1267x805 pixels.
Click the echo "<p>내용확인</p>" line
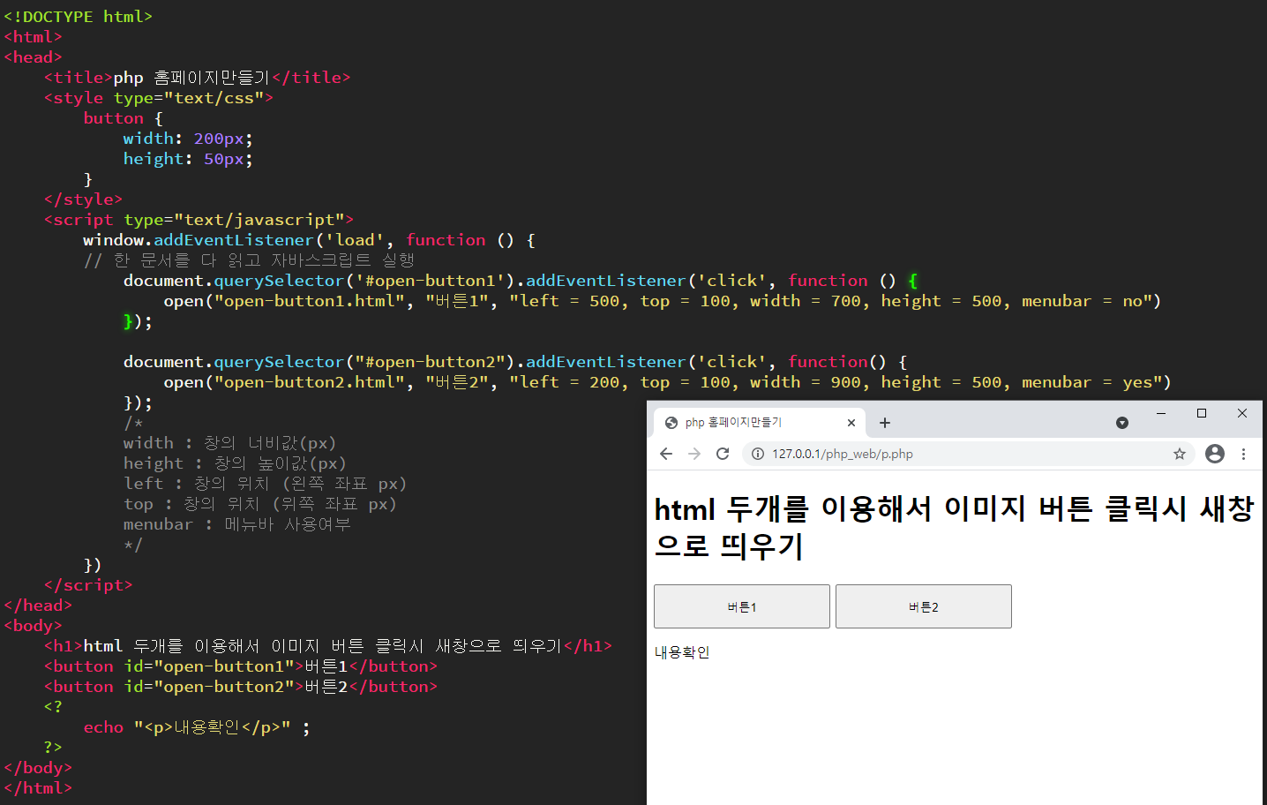pyautogui.click(x=197, y=727)
